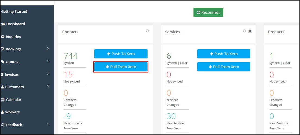Click Clear link in the Products card
Image resolution: width=300 pixels, height=135 pixels.
[287, 63]
